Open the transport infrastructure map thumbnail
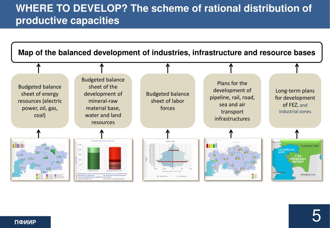This screenshot has height=228, width=330. click(x=233, y=159)
